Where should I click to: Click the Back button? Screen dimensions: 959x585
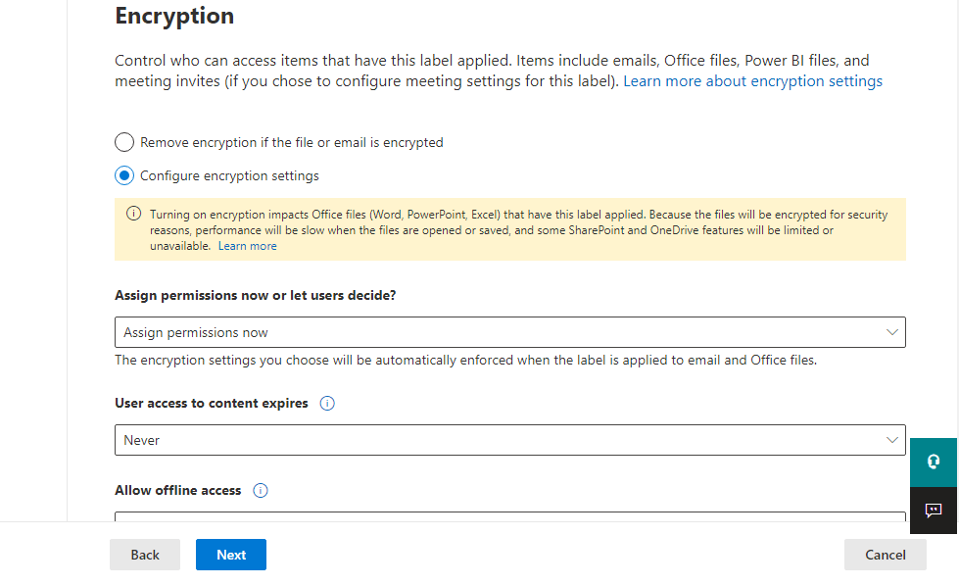point(145,555)
